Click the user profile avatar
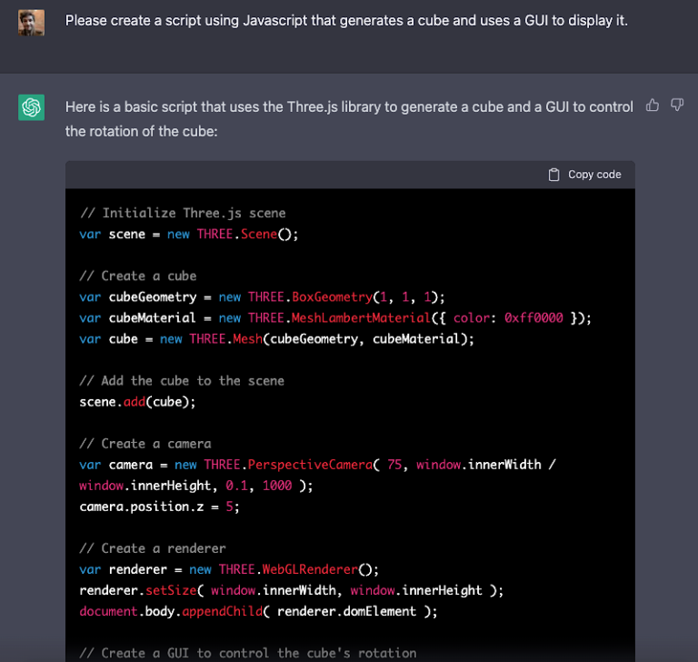Screen dimensions: 698x662 point(31,22)
